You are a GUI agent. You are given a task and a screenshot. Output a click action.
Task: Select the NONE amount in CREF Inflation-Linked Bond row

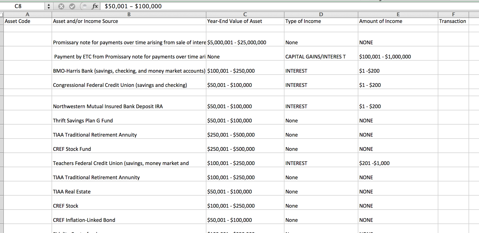click(398, 217)
